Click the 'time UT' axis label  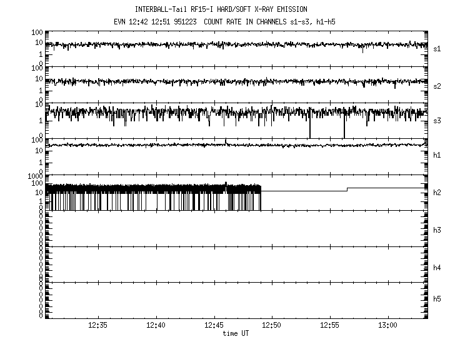click(236, 334)
